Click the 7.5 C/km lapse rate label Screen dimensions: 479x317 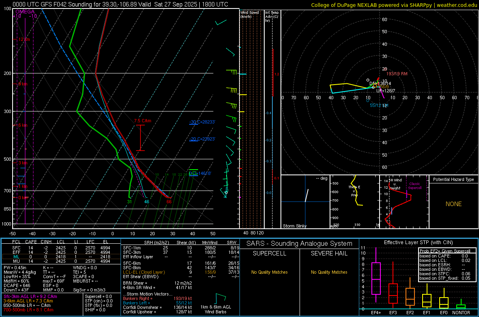[x=142, y=121]
